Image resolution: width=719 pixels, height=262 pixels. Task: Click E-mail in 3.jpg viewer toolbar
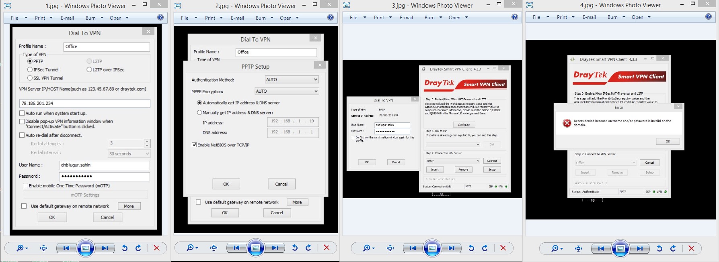tap(406, 18)
